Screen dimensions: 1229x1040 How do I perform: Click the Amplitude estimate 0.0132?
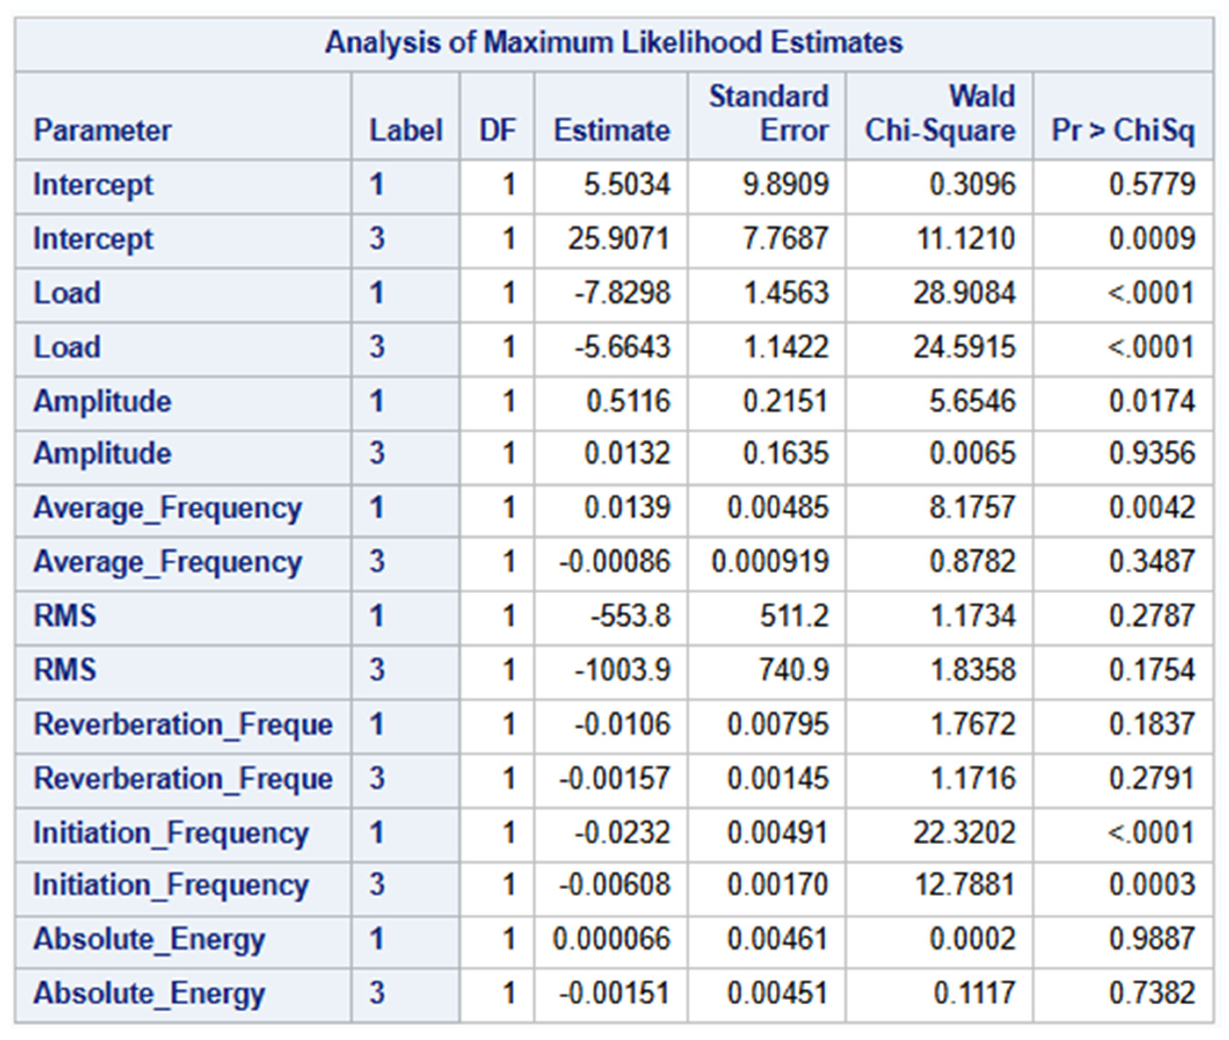(627, 454)
